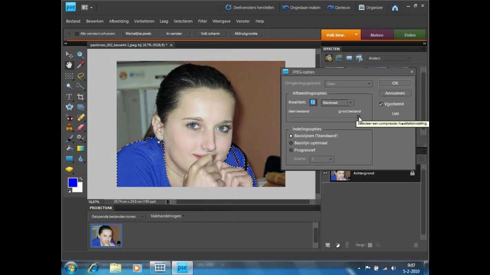
Task: Select the Brush tool
Action: 69,138
